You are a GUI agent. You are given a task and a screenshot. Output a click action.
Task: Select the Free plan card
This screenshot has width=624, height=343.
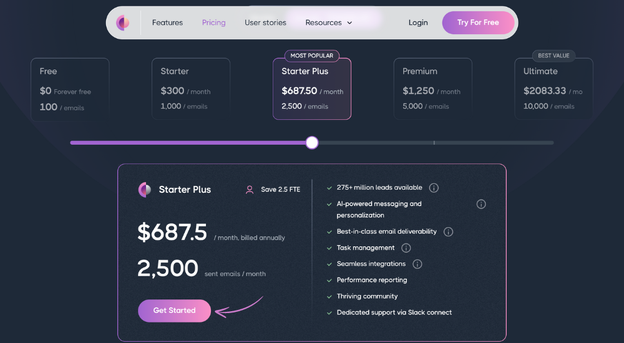(x=70, y=89)
